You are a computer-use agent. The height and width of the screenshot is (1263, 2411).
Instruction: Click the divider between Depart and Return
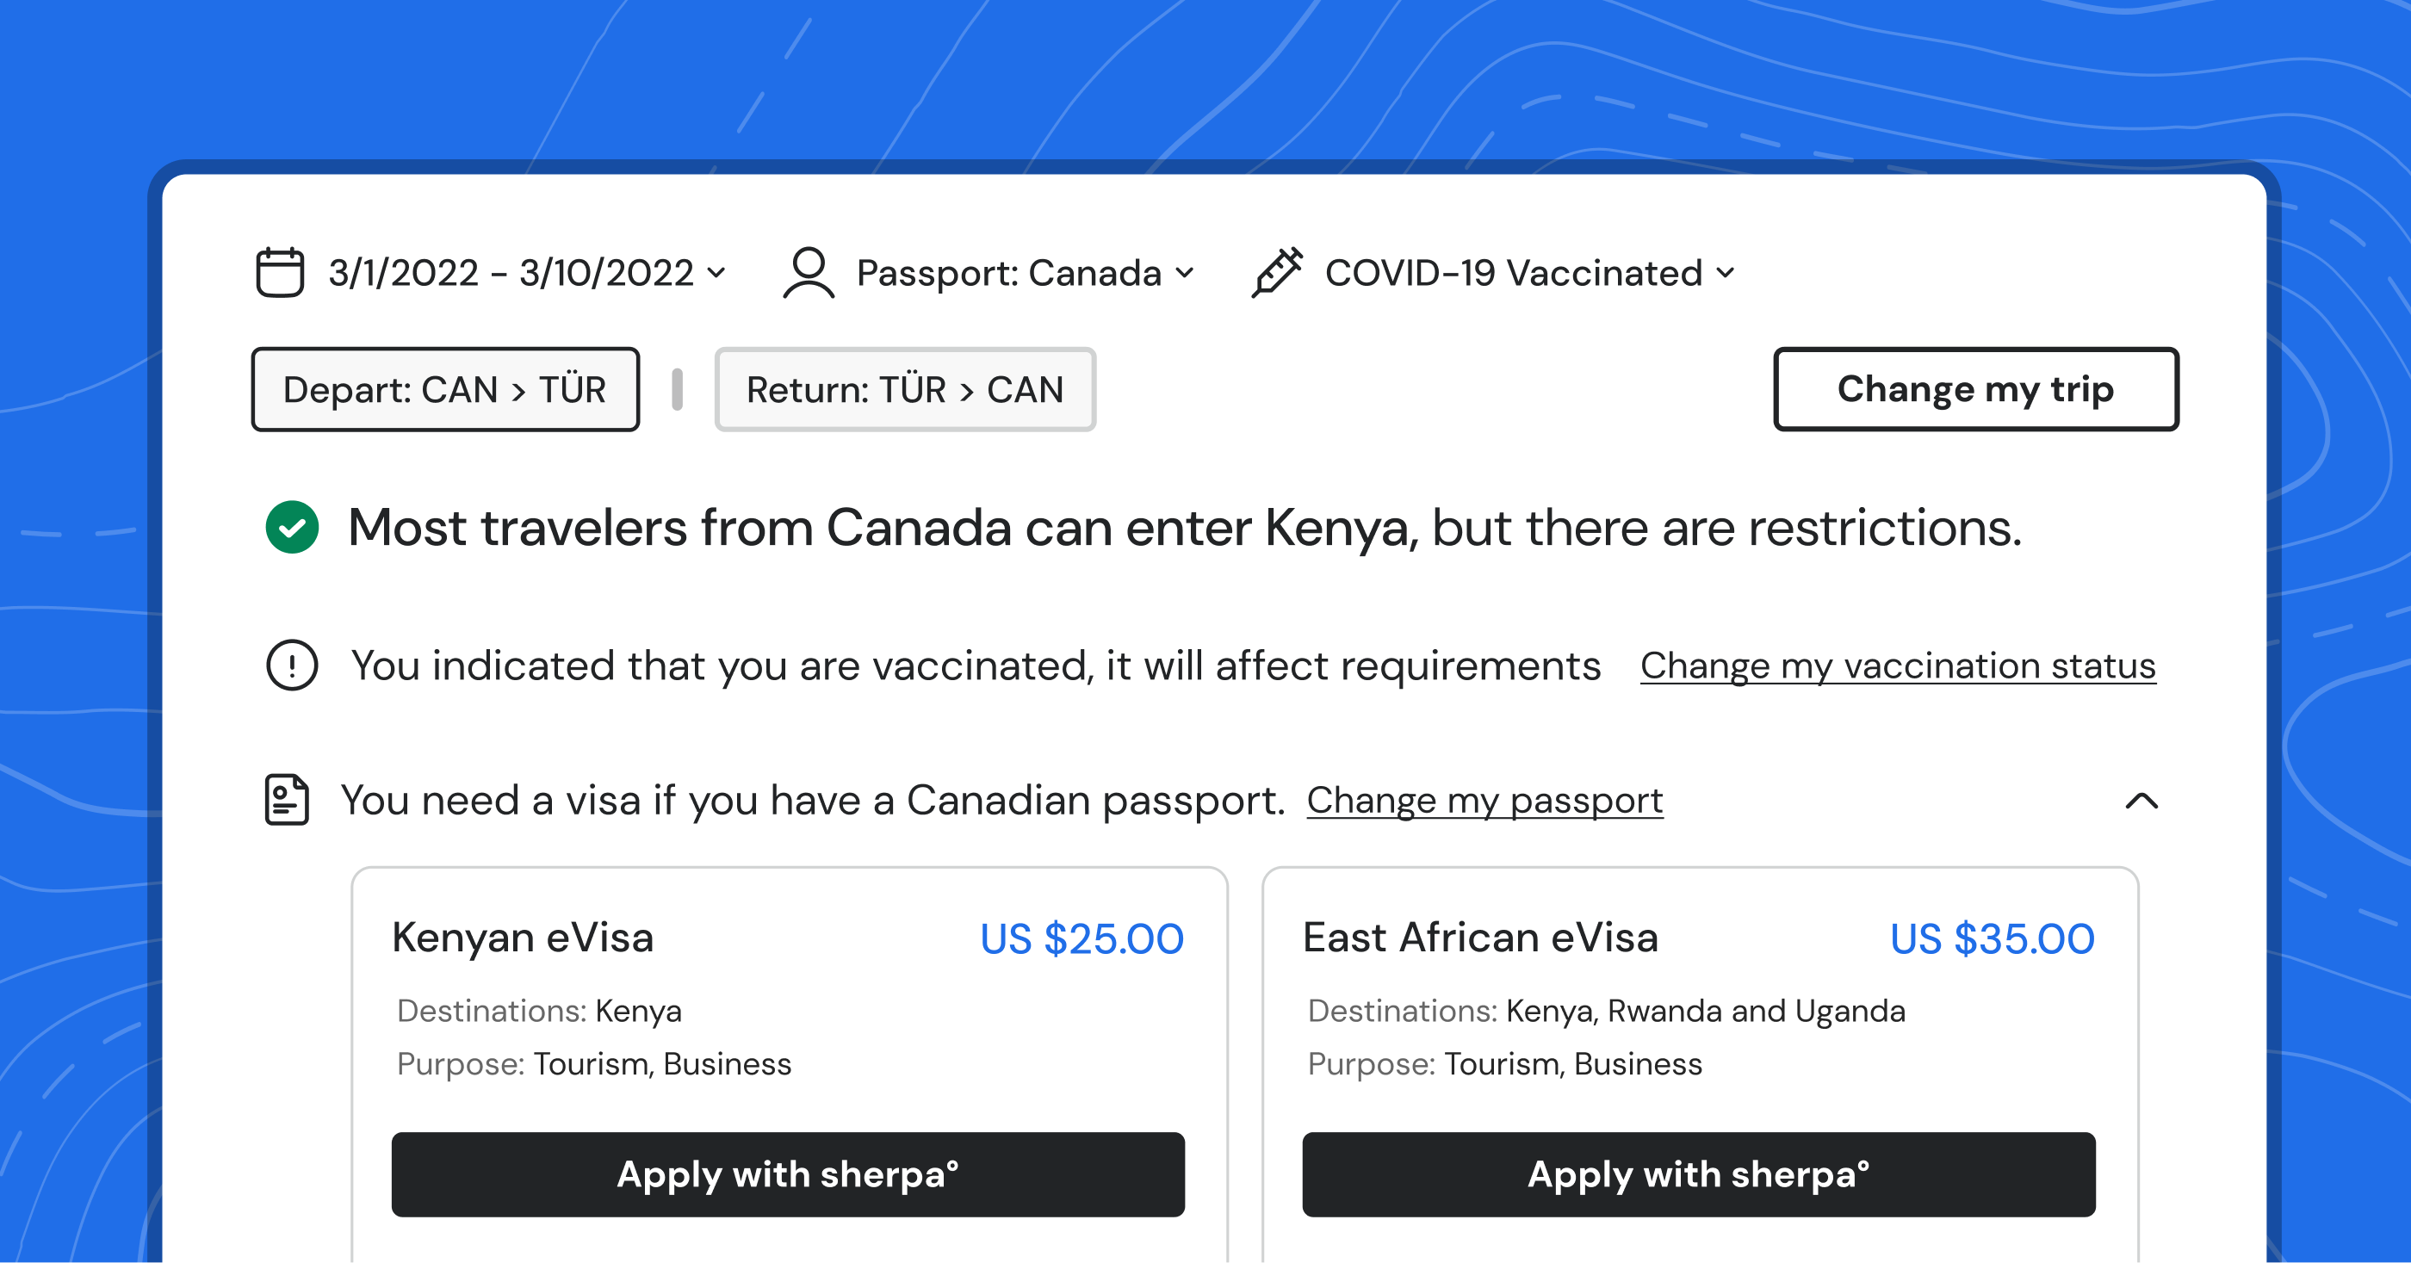678,389
